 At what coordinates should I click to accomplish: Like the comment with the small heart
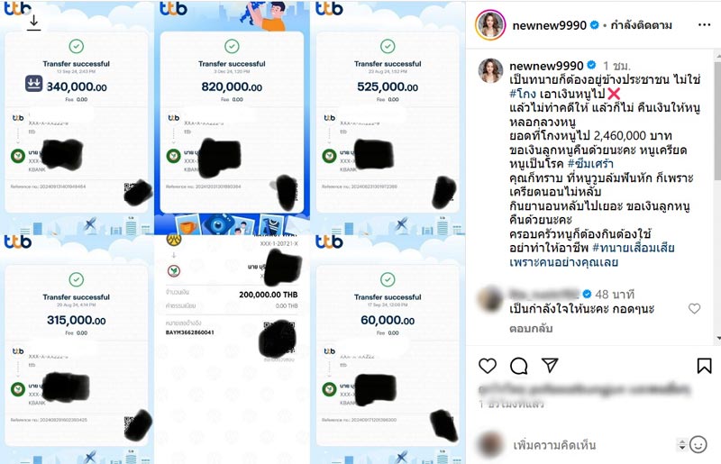694,308
